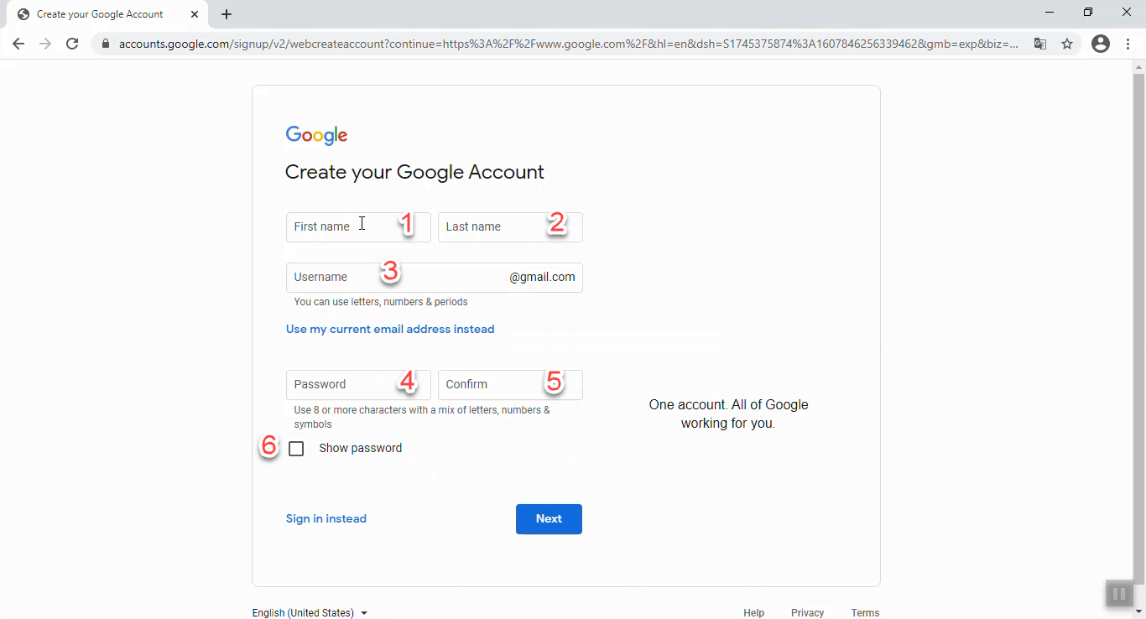Select the Create your Google Account tab

pos(101,14)
